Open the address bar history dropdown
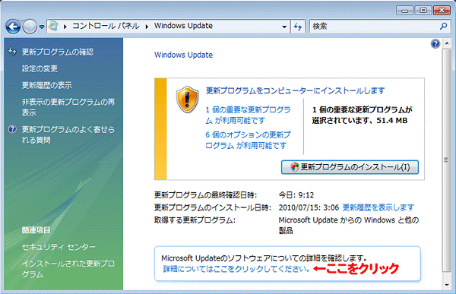Viewport: 456px width, 294px height. pyautogui.click(x=284, y=27)
